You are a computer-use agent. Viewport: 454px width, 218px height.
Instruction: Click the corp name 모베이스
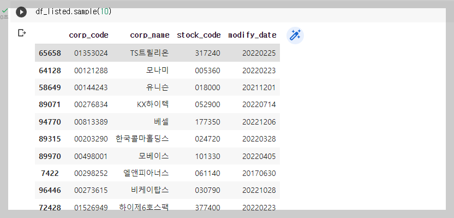[154, 156]
